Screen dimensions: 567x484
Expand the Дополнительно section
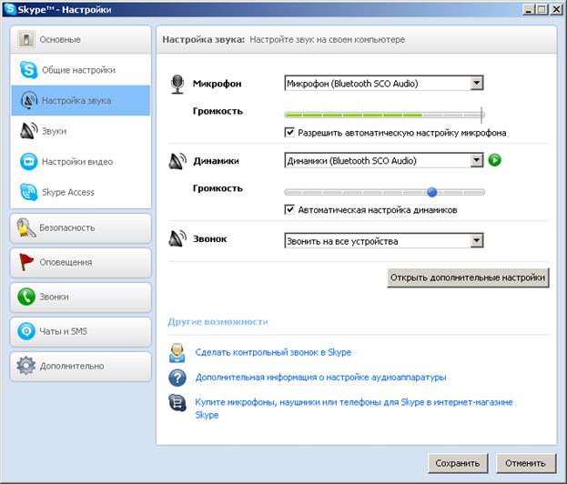(x=81, y=366)
